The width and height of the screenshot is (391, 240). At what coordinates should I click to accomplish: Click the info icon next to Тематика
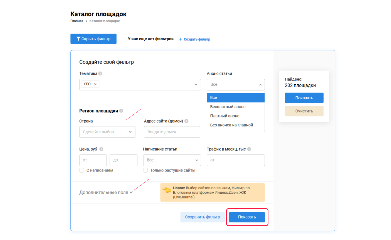(x=101, y=73)
